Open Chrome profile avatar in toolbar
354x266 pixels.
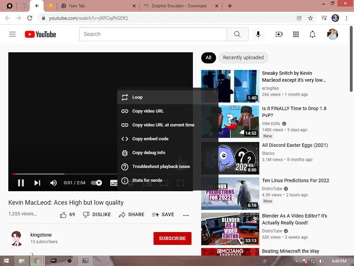[335, 18]
